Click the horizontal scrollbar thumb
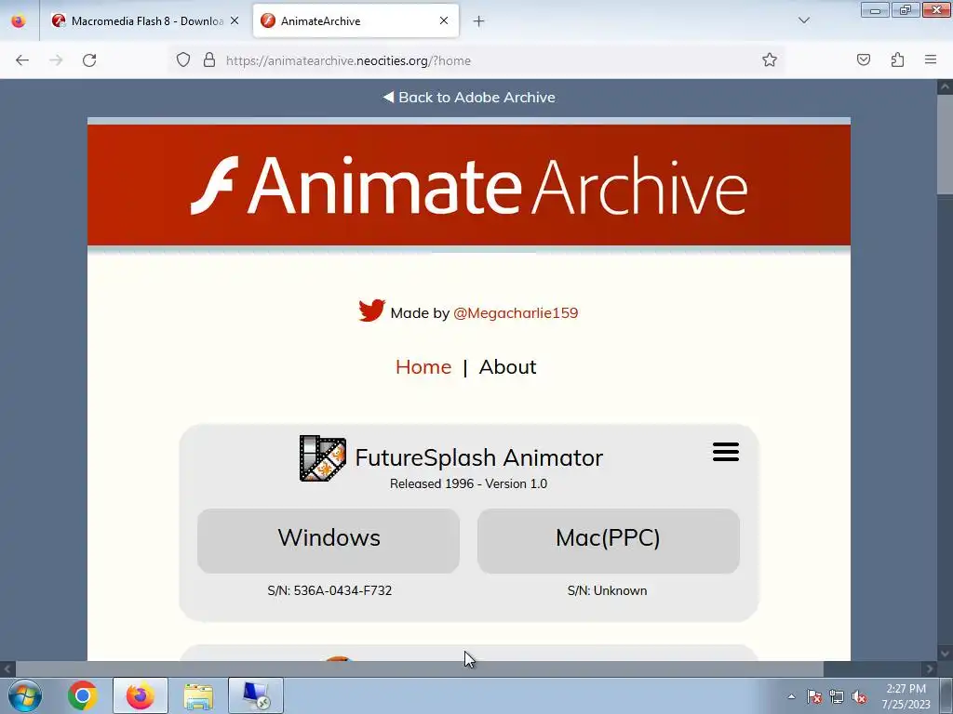Image resolution: width=953 pixels, height=714 pixels. (x=420, y=669)
